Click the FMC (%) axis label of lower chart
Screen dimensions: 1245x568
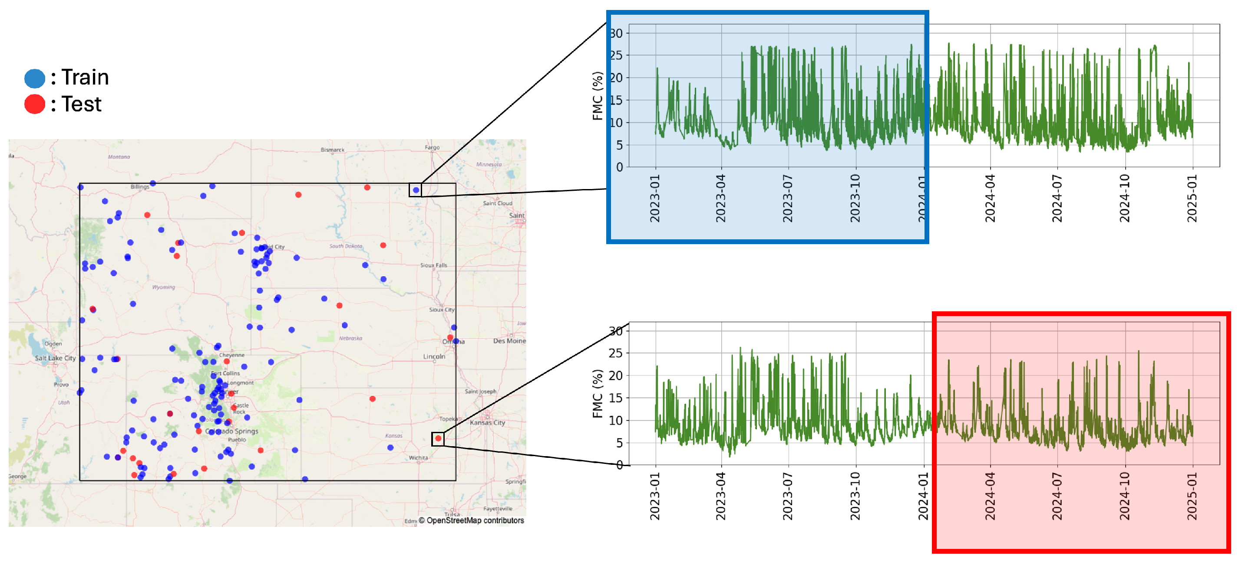coord(598,393)
